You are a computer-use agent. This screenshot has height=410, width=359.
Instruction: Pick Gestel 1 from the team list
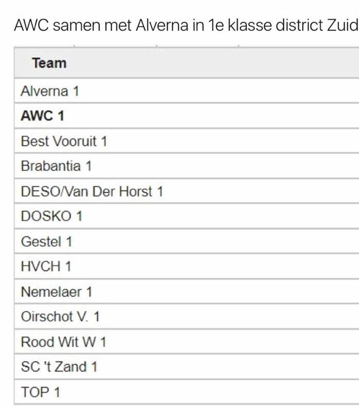pyautogui.click(x=46, y=241)
